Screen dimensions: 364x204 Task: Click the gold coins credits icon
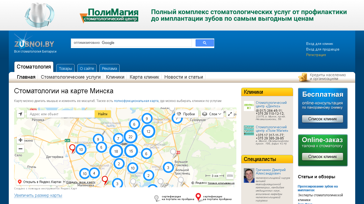[x=303, y=77]
